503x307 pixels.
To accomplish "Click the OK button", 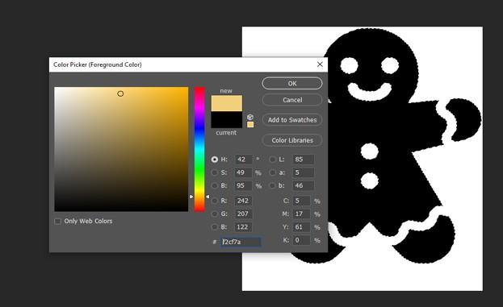I will pyautogui.click(x=292, y=83).
